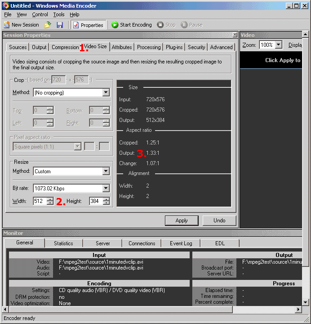The height and width of the screenshot is (324, 311).
Task: Click the Apply button
Action: 182,220
